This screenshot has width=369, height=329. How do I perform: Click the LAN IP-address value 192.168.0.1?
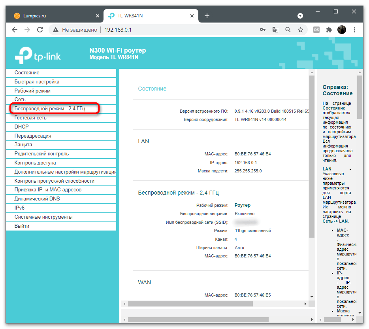[x=245, y=163]
